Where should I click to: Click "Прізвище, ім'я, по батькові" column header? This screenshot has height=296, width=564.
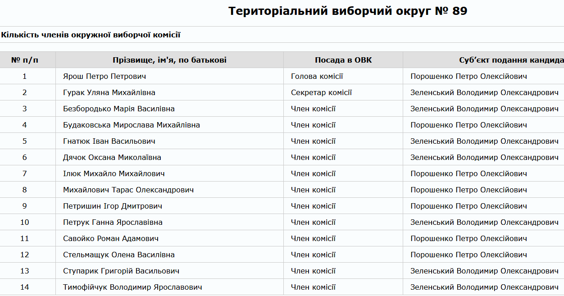coord(169,60)
